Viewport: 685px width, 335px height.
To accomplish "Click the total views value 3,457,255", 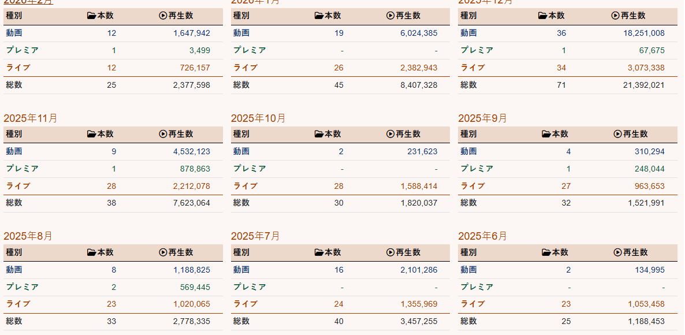I will (x=419, y=321).
